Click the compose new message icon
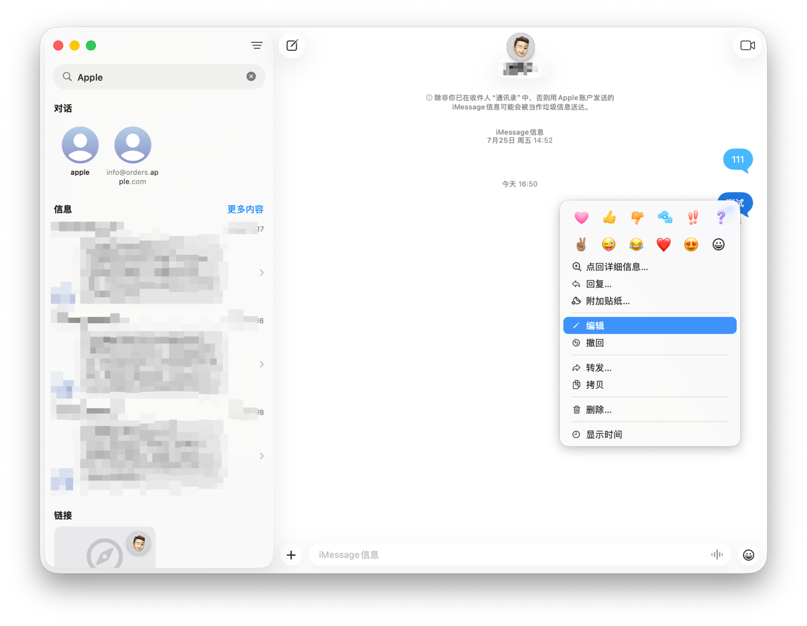 [292, 45]
